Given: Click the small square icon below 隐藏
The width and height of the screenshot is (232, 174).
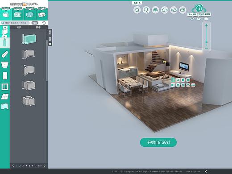Looking at the screenshot, I should (x=50, y=44).
